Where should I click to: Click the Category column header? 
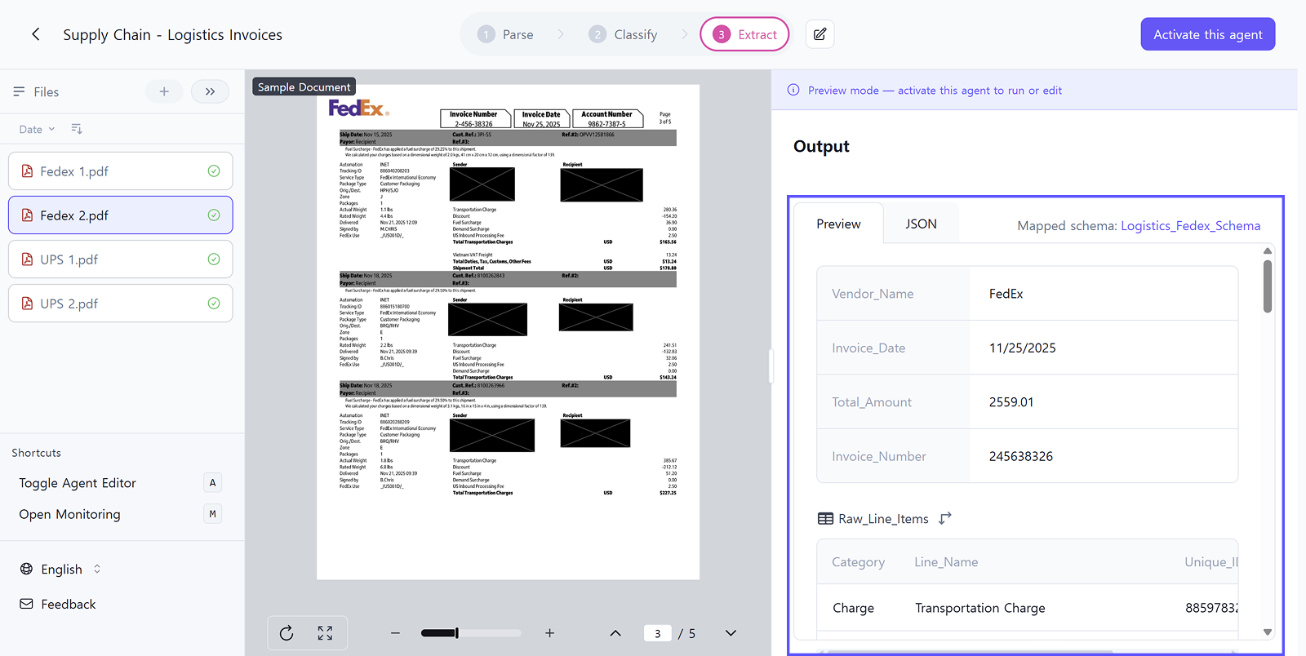pos(858,562)
